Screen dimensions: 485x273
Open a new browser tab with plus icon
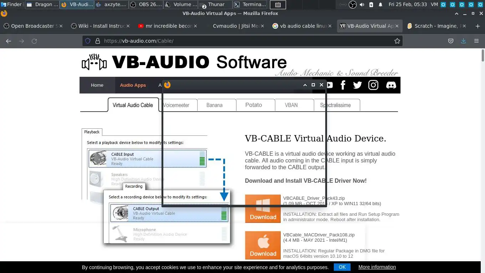click(478, 26)
